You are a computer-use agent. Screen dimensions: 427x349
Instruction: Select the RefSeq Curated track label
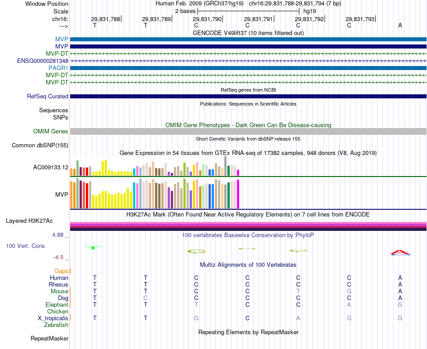[48, 97]
